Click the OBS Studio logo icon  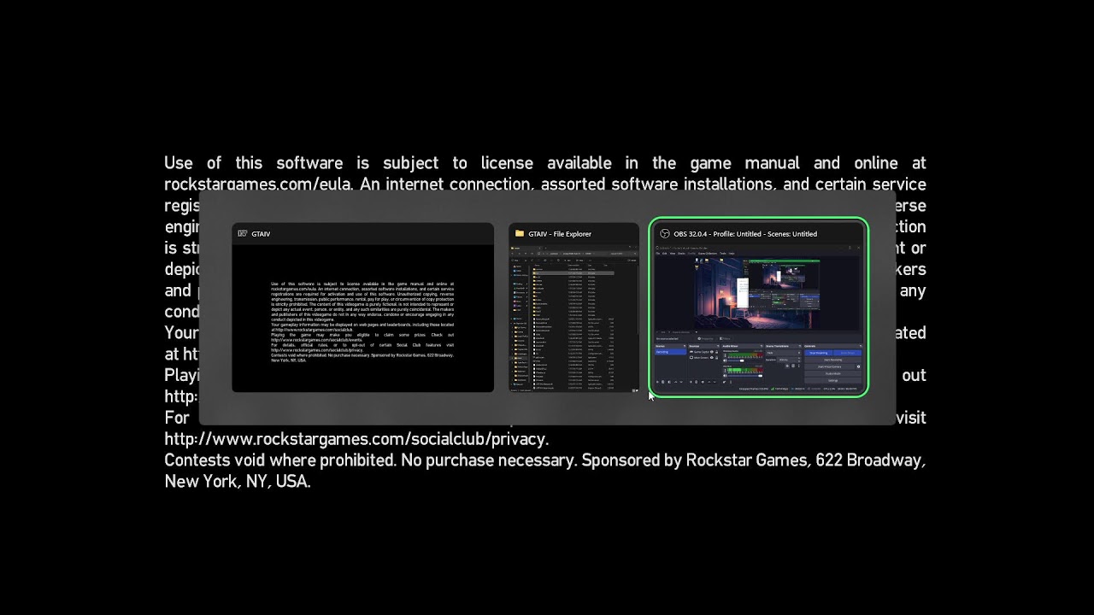coord(665,233)
